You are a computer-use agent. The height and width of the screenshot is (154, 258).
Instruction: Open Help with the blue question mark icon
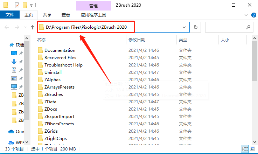point(253,15)
